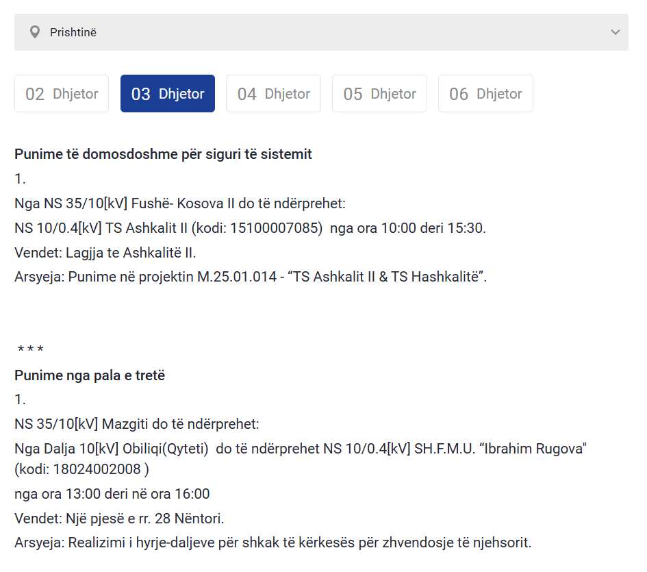Go to the 04 Dhjetor tab

pyautogui.click(x=273, y=94)
